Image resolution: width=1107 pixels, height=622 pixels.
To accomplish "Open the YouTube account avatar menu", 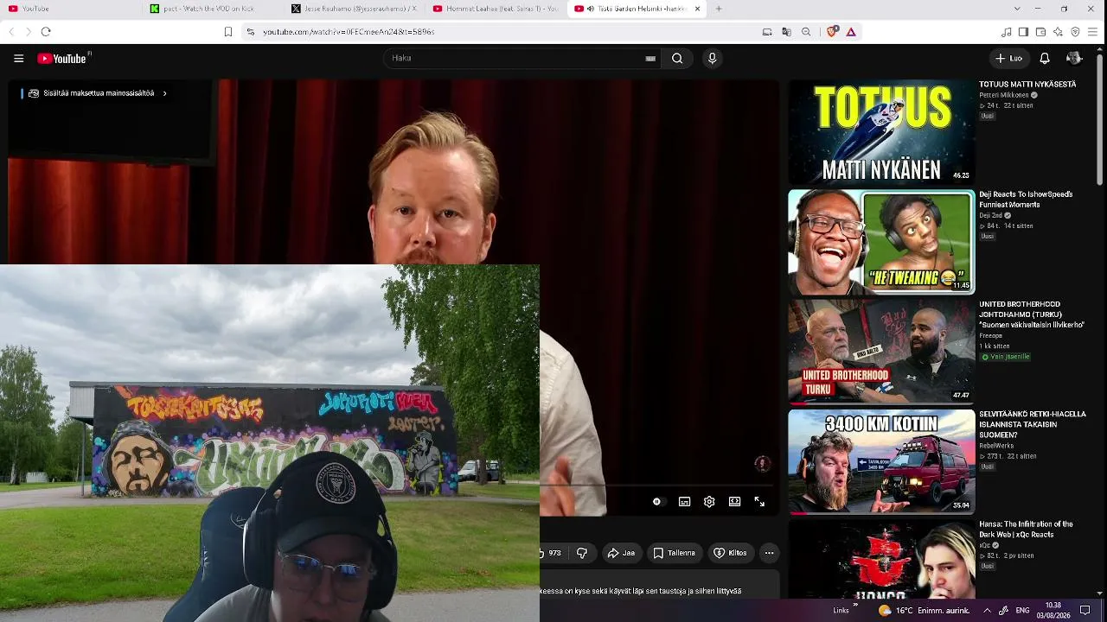I will pyautogui.click(x=1074, y=59).
